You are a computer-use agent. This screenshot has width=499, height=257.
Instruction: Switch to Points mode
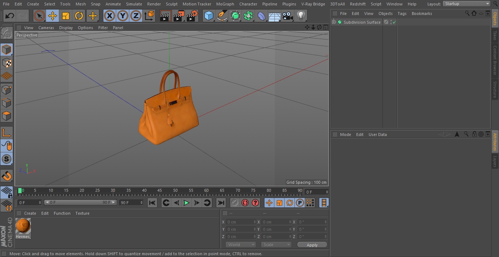tap(7, 90)
